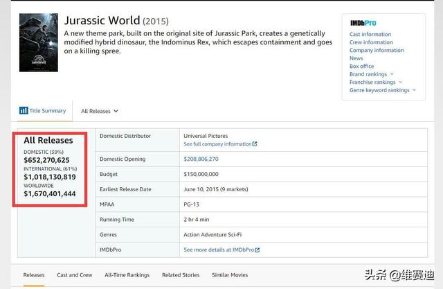443x289 pixels.
Task: Open the All Releases dropdown
Action: click(x=99, y=111)
